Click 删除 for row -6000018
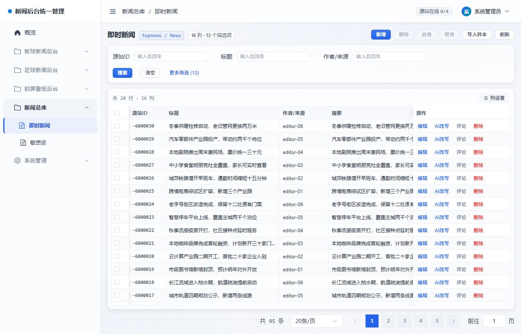Image resolution: width=521 pixels, height=334 pixels. coord(478,283)
